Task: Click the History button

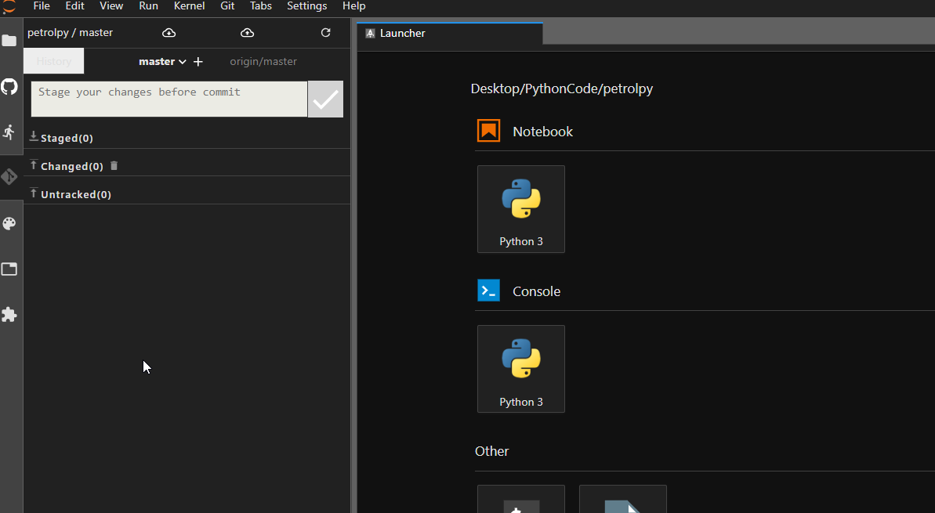Action: click(x=53, y=60)
